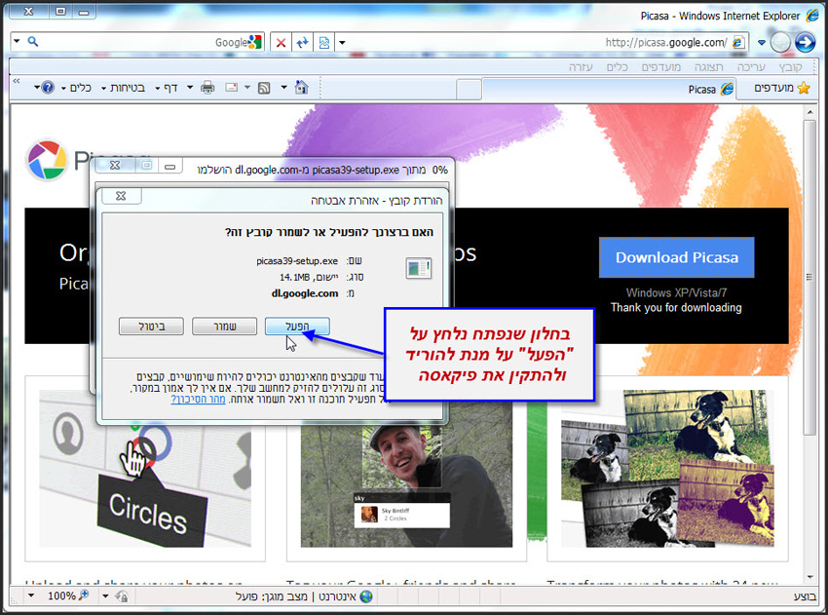Open the עריכה (Edit) menu

point(751,67)
